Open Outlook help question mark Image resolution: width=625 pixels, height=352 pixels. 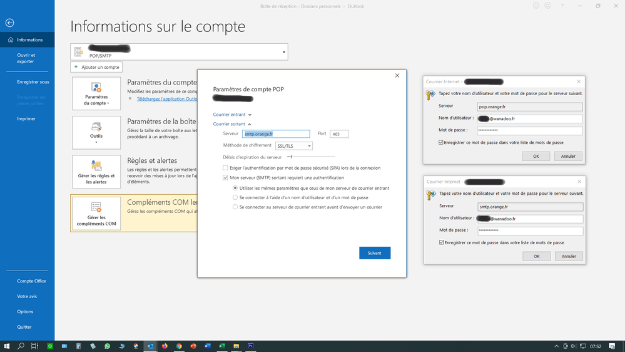562,6
